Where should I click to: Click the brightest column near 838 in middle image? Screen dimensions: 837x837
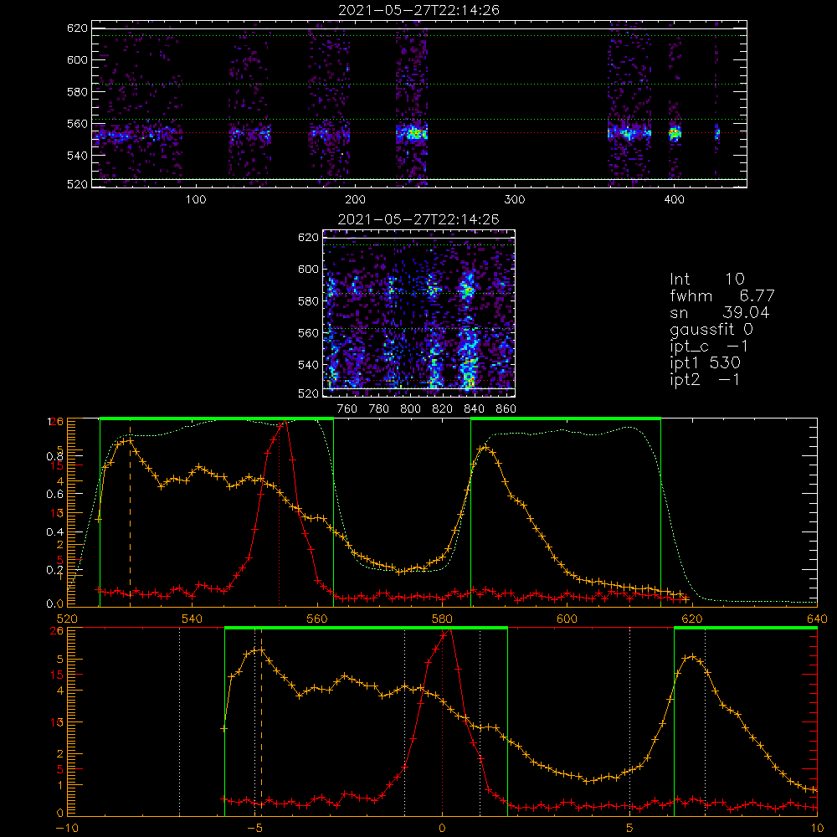pos(468,331)
